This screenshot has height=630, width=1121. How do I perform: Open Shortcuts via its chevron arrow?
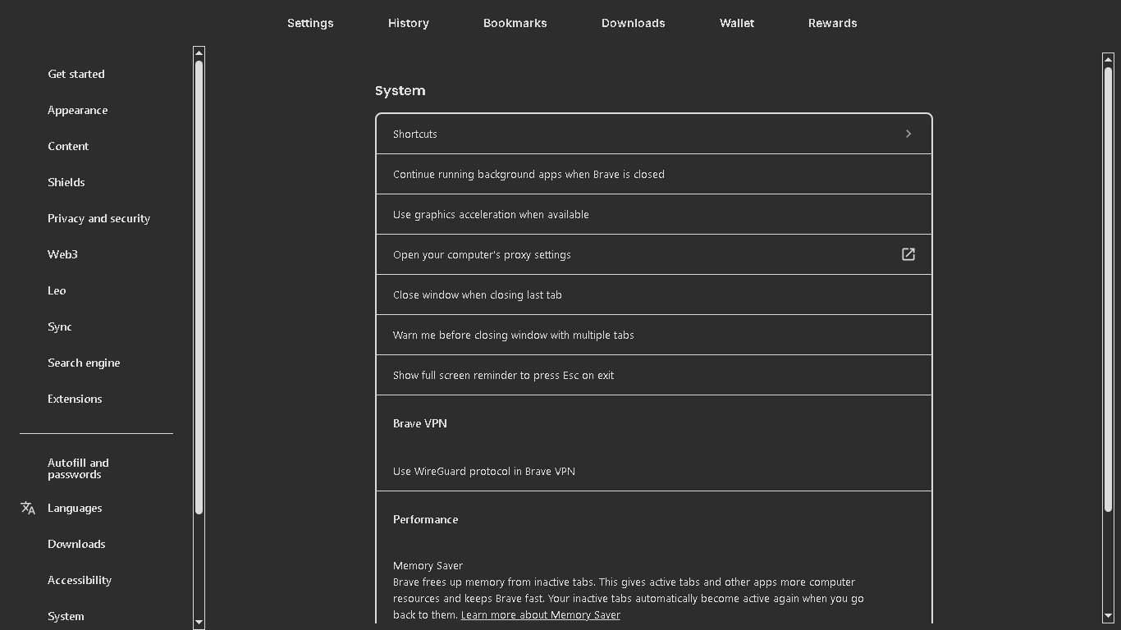[908, 134]
